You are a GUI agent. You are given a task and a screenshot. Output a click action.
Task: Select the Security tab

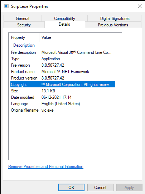click(24, 25)
